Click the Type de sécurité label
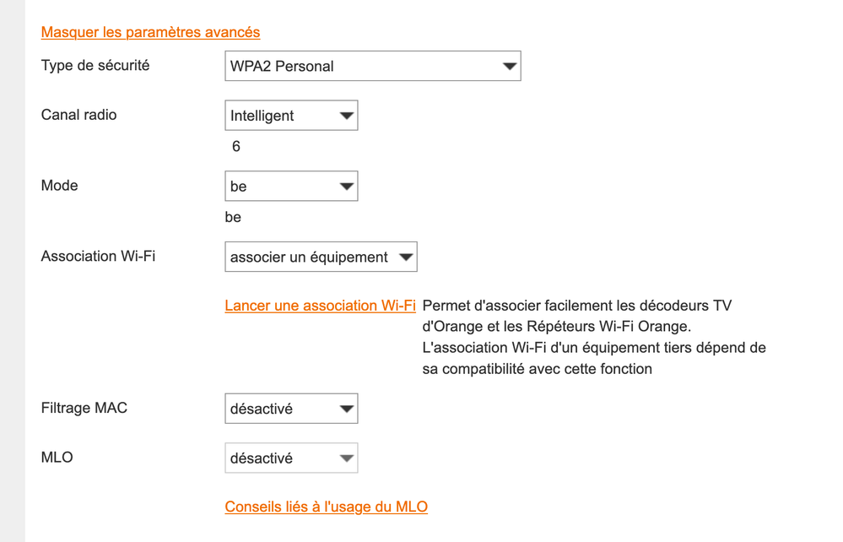 95,65
